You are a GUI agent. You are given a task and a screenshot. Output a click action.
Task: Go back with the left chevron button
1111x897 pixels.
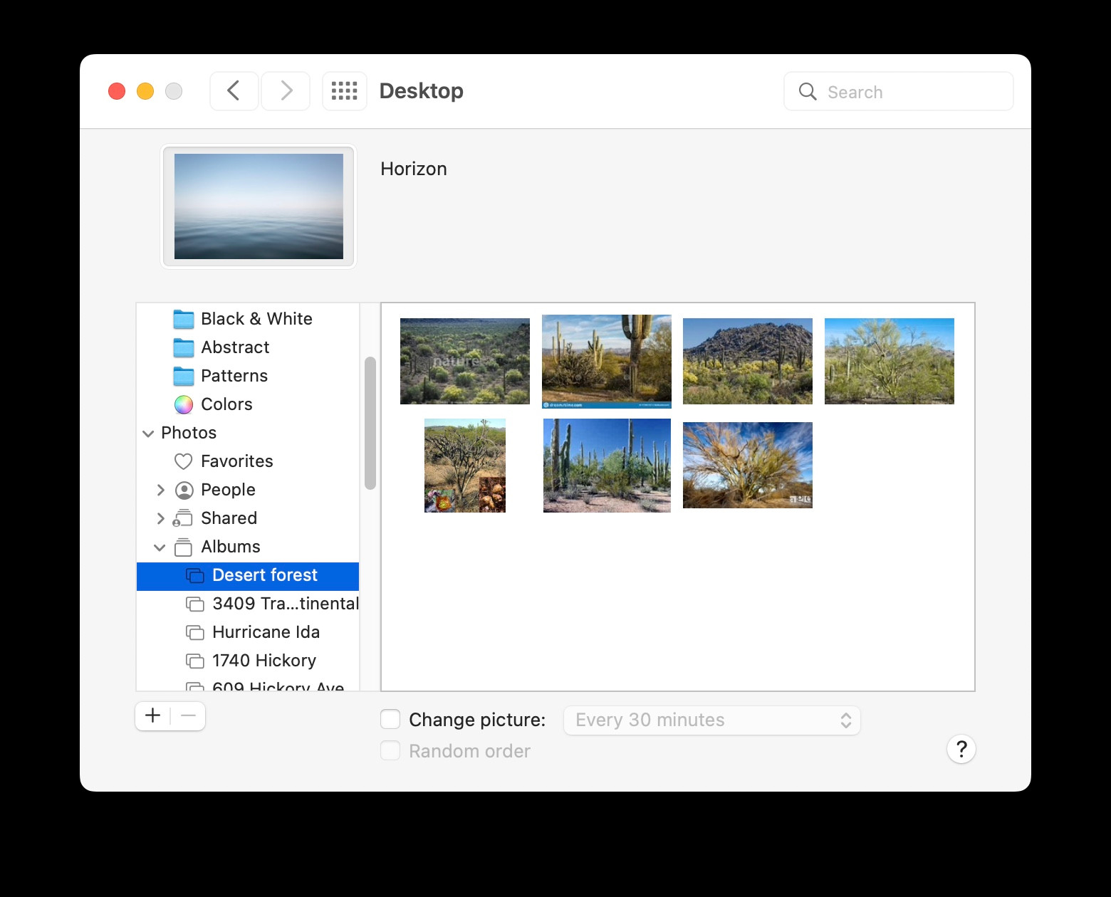(234, 91)
